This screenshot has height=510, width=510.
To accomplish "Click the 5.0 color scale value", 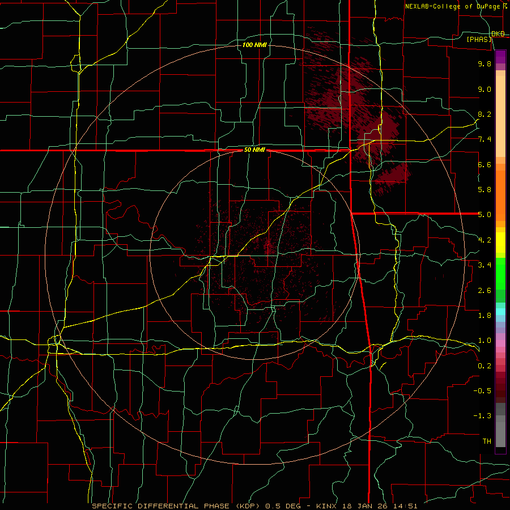I will click(x=484, y=215).
